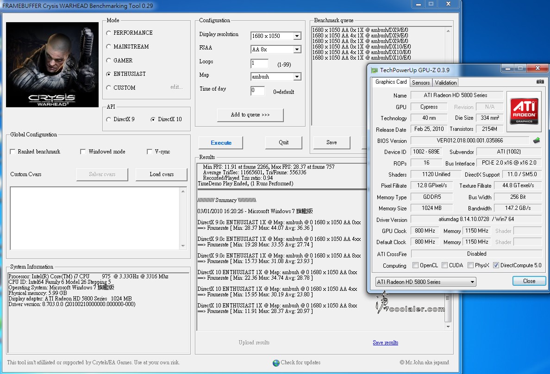Check the CUDA box in GPU-Z
This screenshot has width=550, height=374.
pos(445,265)
